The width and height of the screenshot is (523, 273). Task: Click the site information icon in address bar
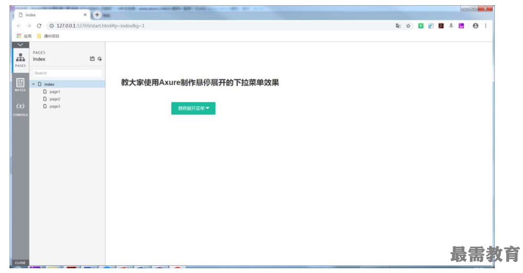(51, 26)
